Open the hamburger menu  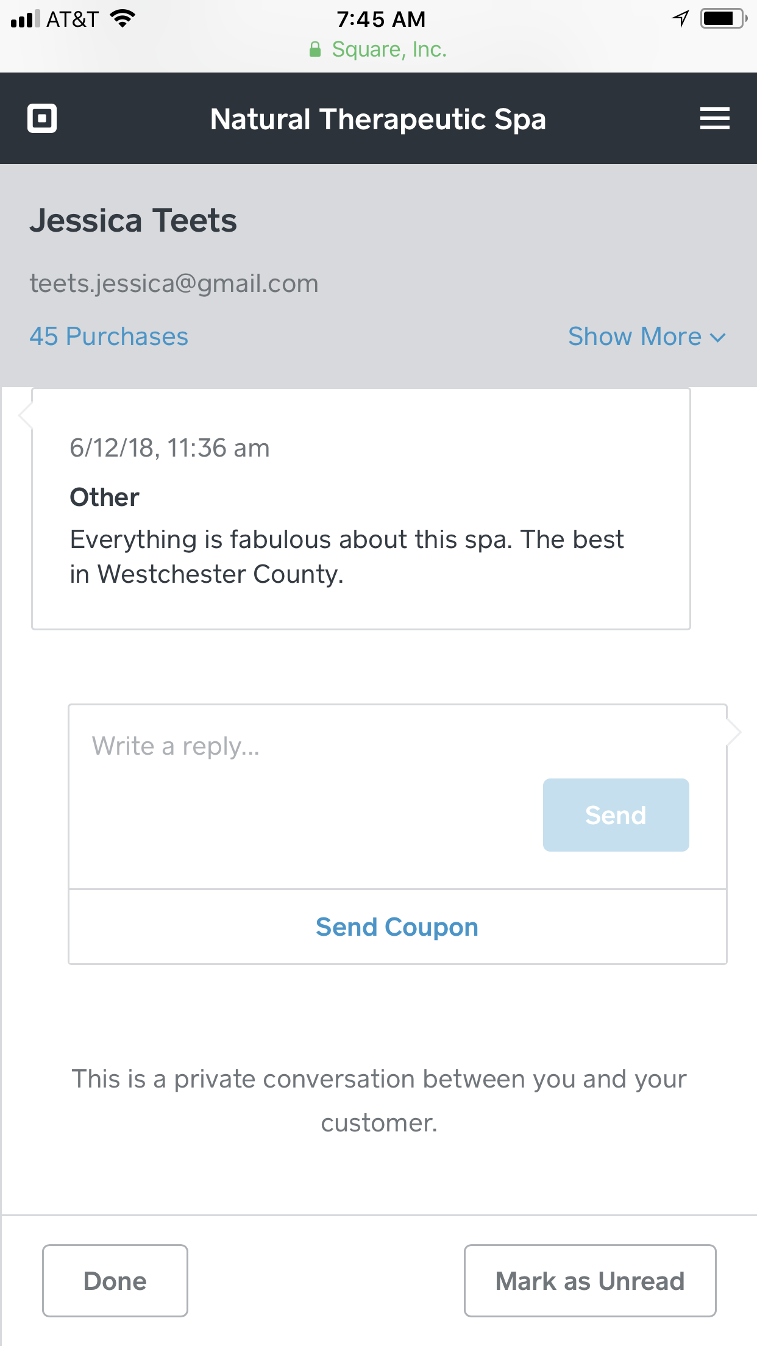(714, 118)
